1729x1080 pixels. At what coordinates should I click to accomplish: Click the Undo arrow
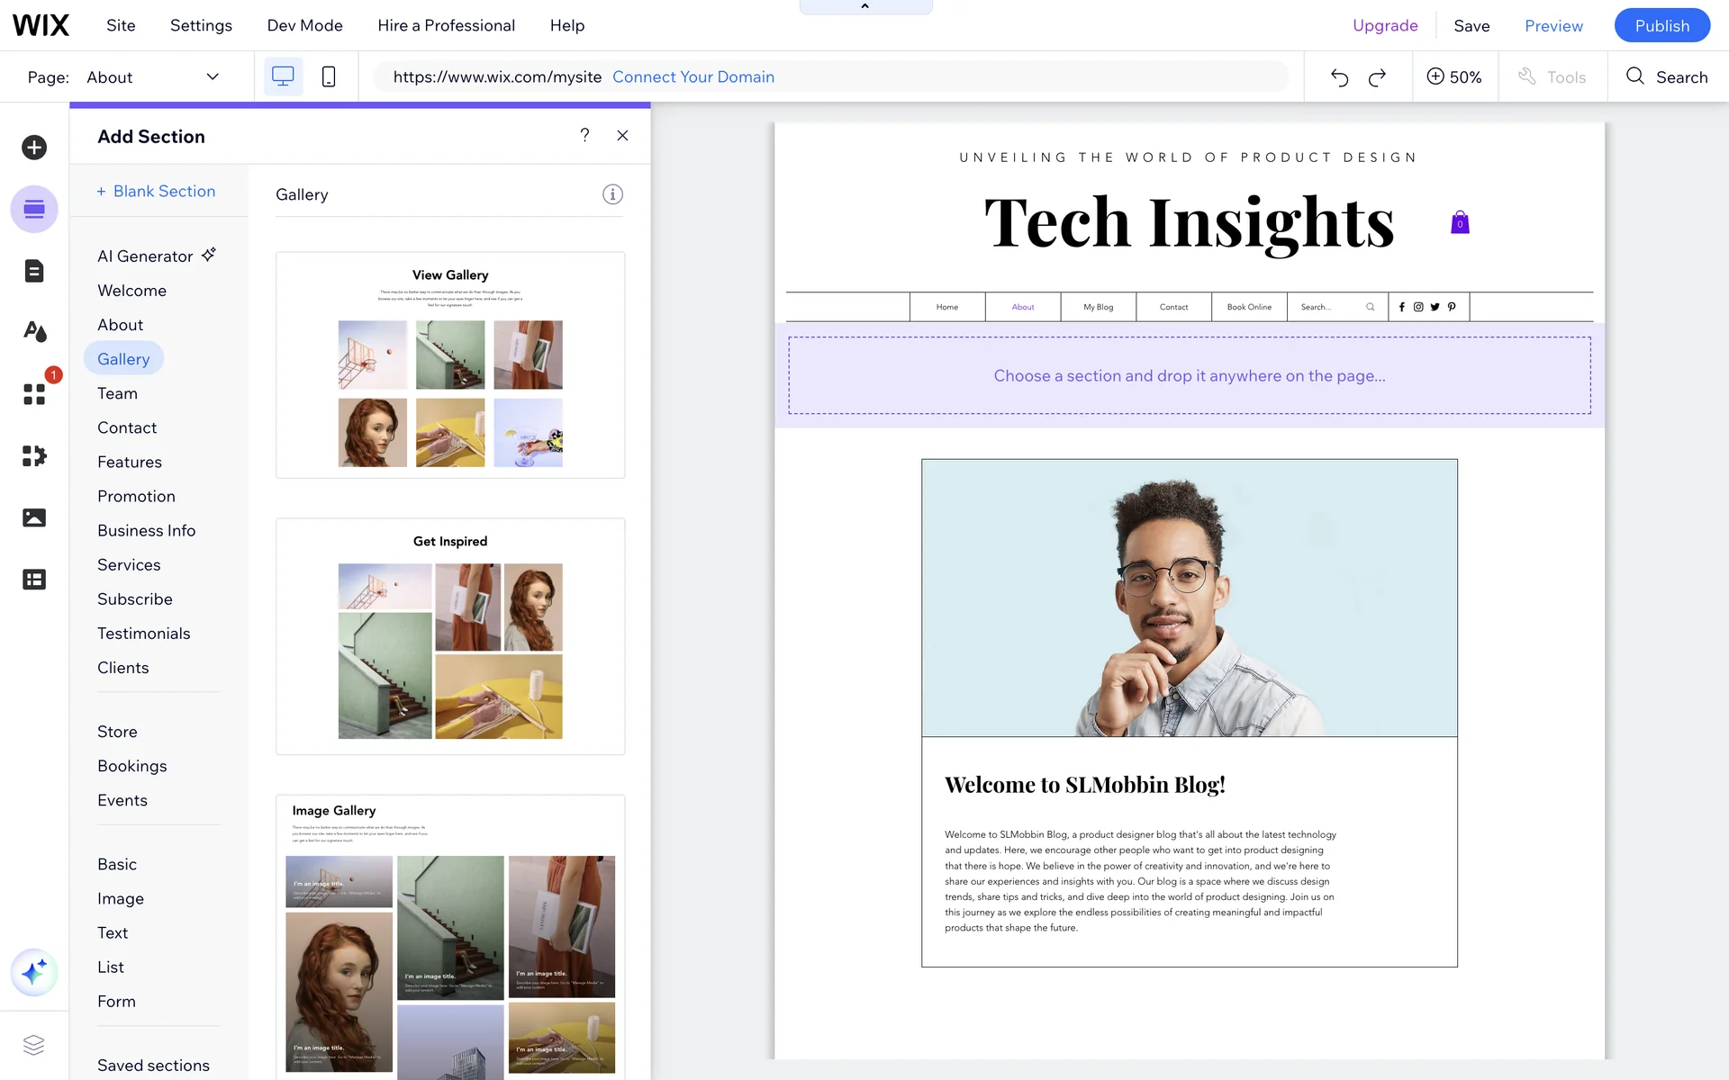(1339, 77)
